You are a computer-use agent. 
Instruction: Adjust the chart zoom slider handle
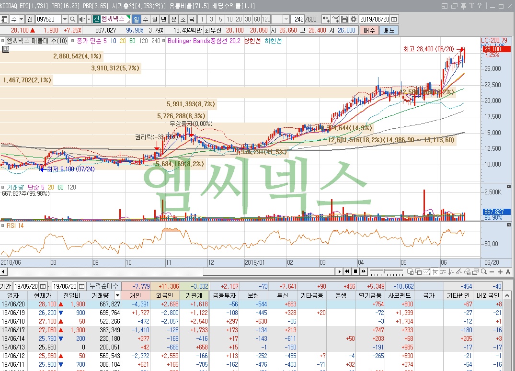tap(385, 272)
